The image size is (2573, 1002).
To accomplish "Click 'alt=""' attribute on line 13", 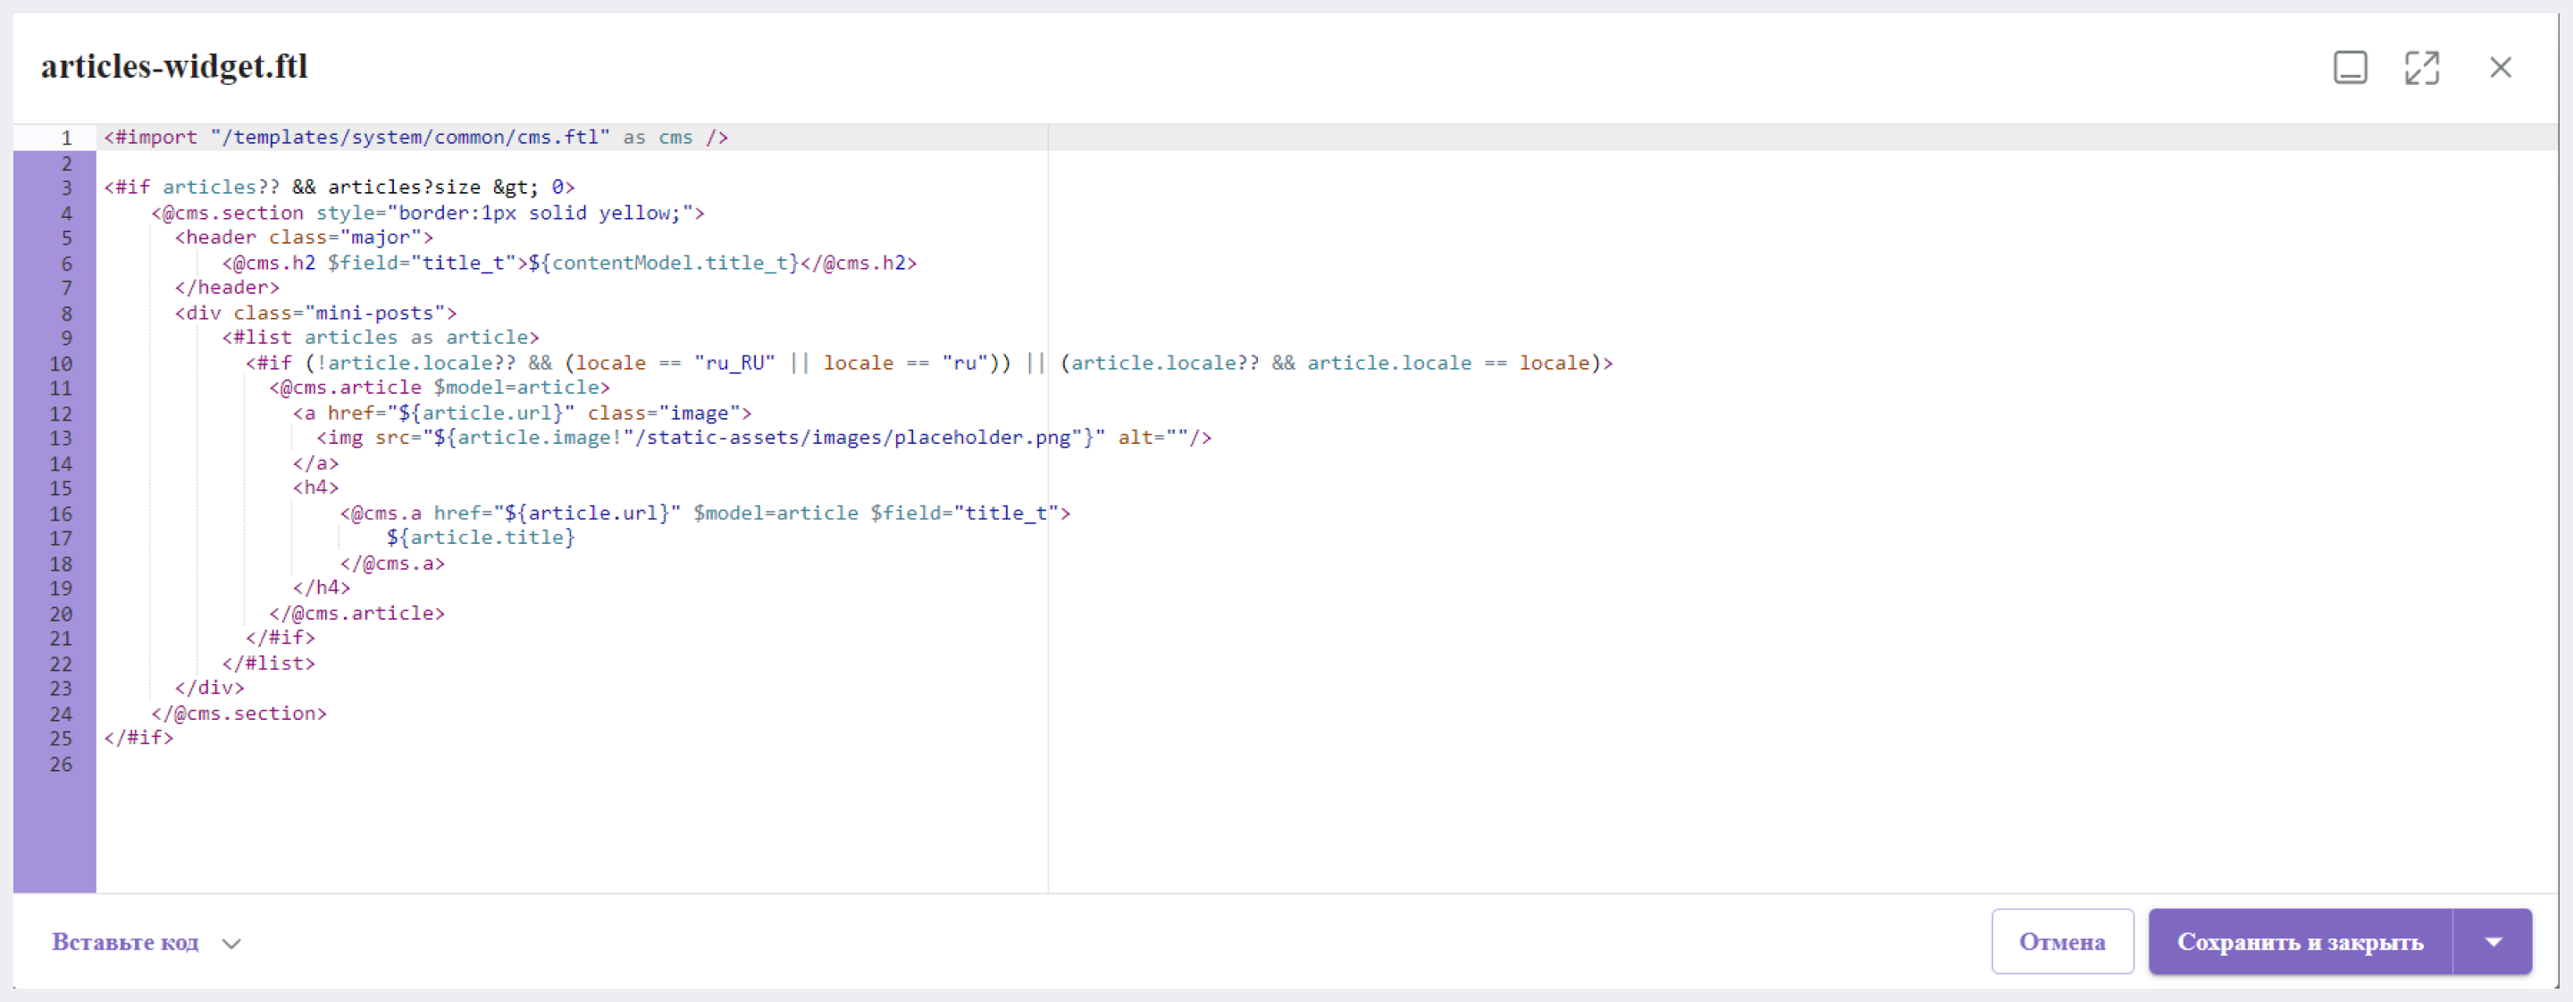I will pos(1153,438).
